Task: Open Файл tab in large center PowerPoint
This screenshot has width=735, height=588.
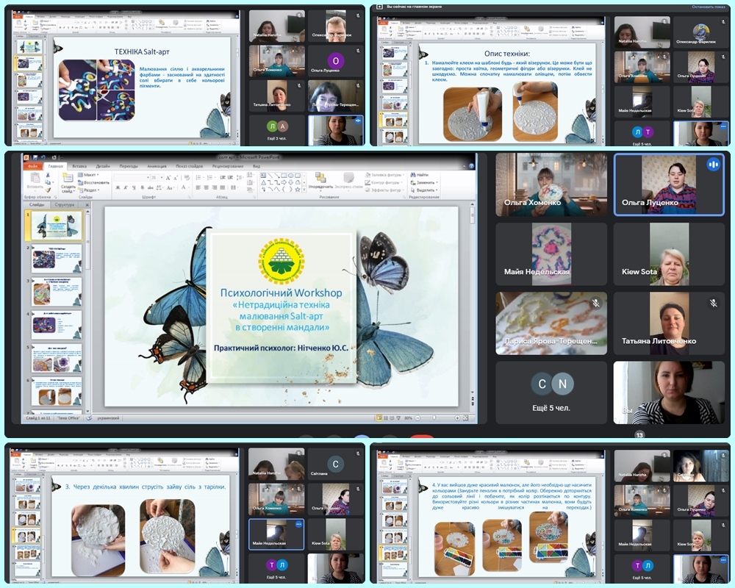Action: tap(33, 166)
